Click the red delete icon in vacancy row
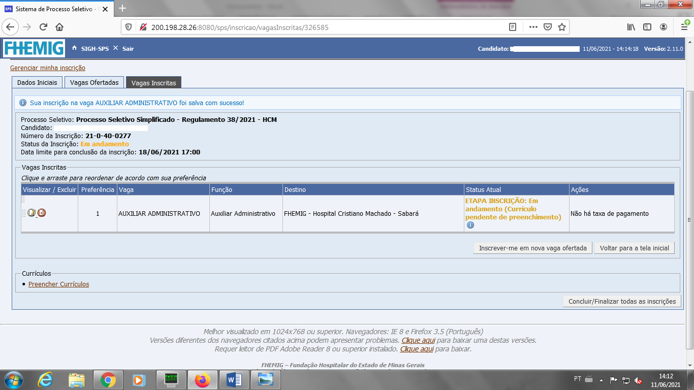This screenshot has height=390, width=694. tap(42, 213)
